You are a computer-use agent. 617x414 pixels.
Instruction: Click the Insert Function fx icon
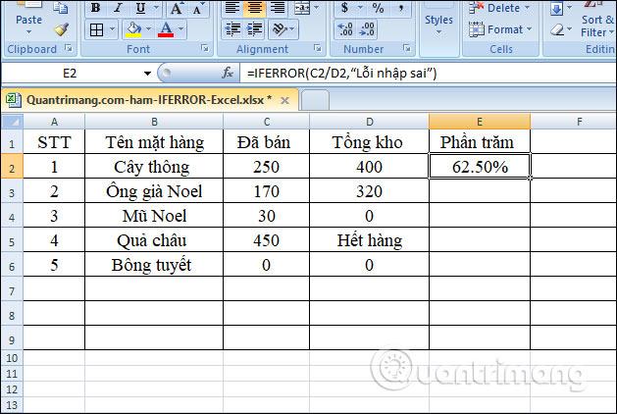[228, 73]
